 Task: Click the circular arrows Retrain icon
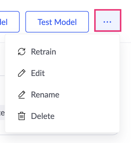click(x=22, y=52)
